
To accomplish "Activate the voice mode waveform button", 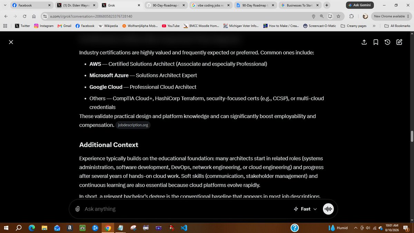I will (x=328, y=209).
